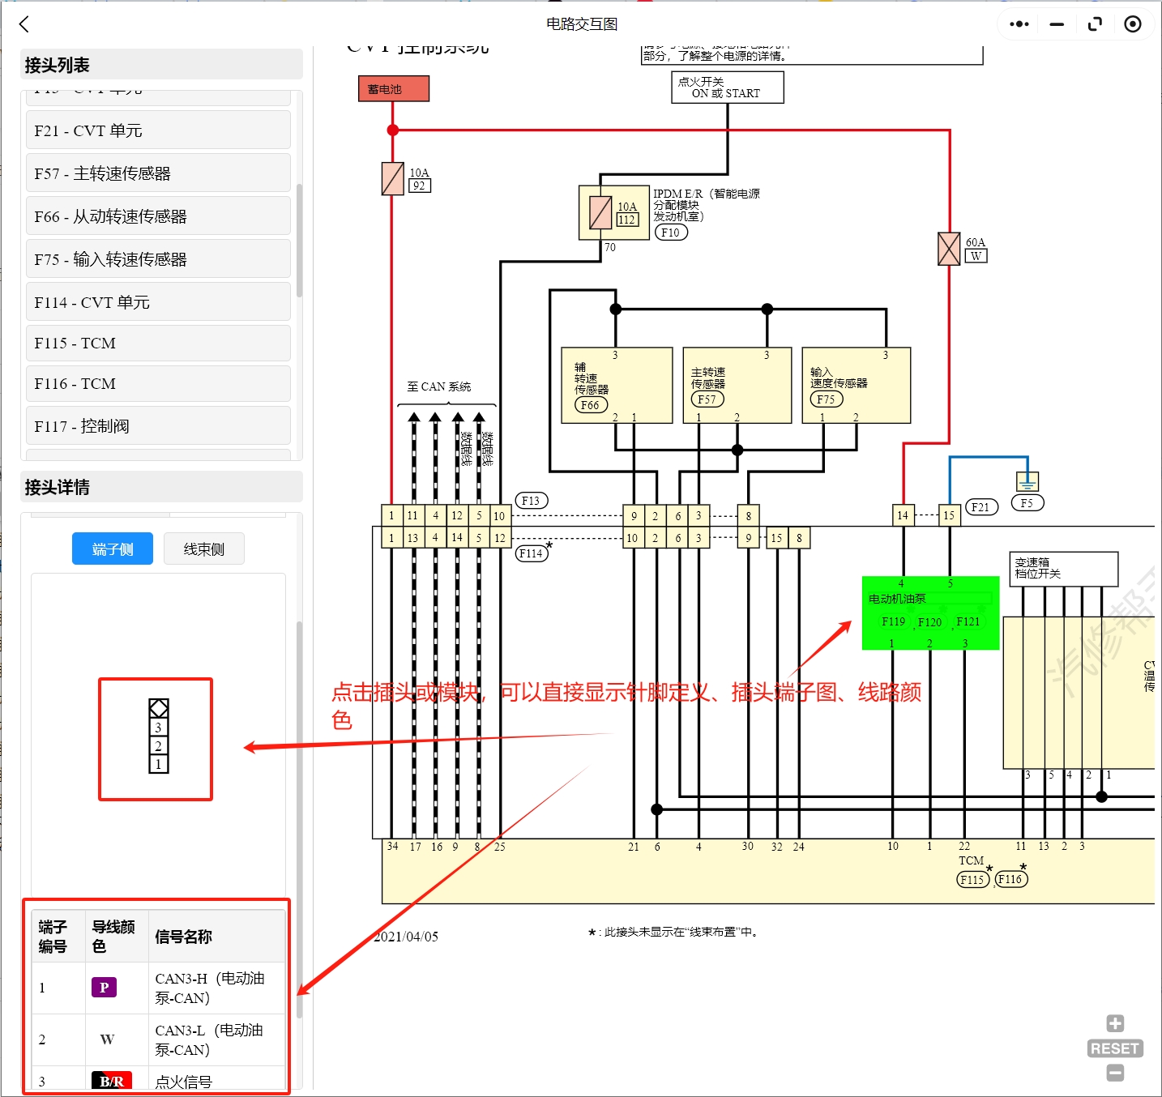1162x1097 pixels.
Task: Click the purple P wire color swatch
Action: (x=104, y=988)
